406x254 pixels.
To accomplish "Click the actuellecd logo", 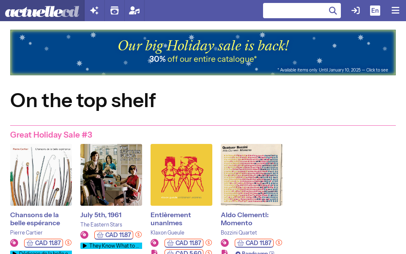I will (x=42, y=11).
